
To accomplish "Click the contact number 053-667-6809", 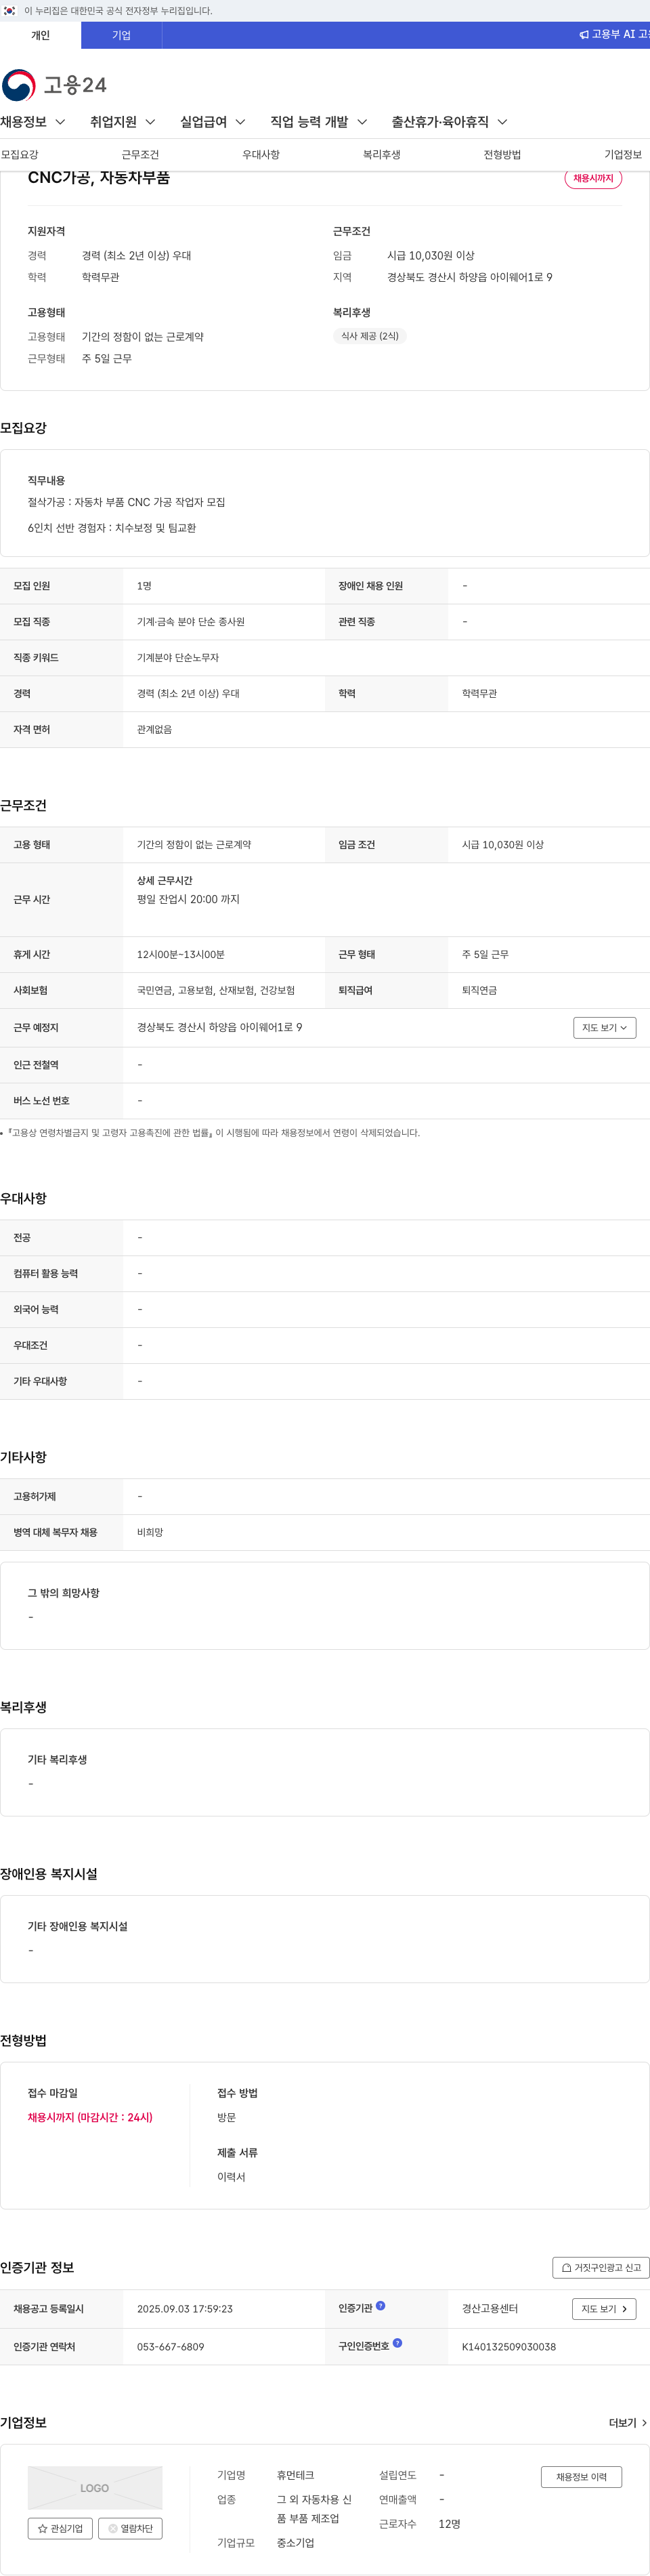I will pyautogui.click(x=170, y=2347).
